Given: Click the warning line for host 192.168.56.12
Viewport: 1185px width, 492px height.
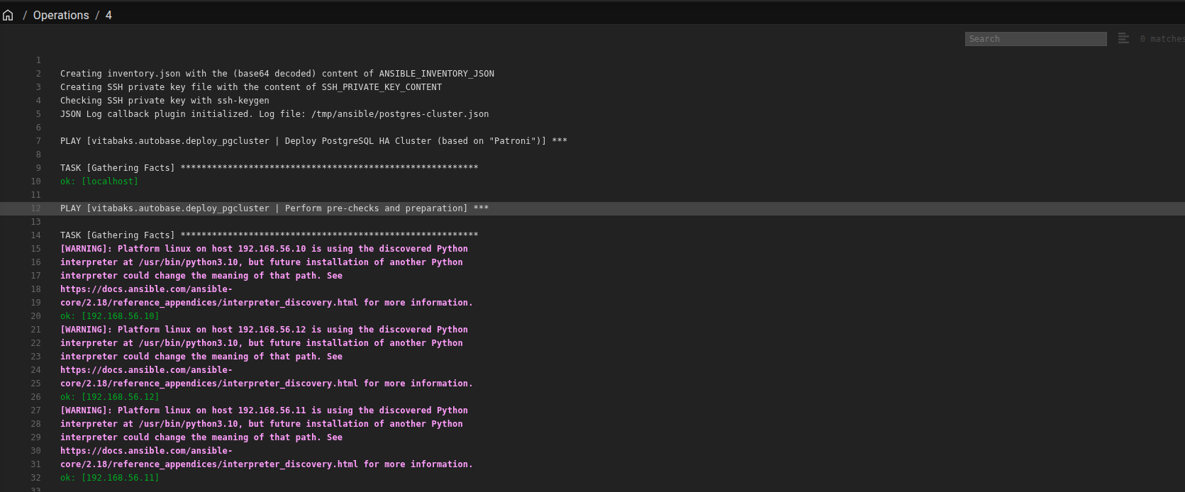Looking at the screenshot, I should click(x=264, y=330).
